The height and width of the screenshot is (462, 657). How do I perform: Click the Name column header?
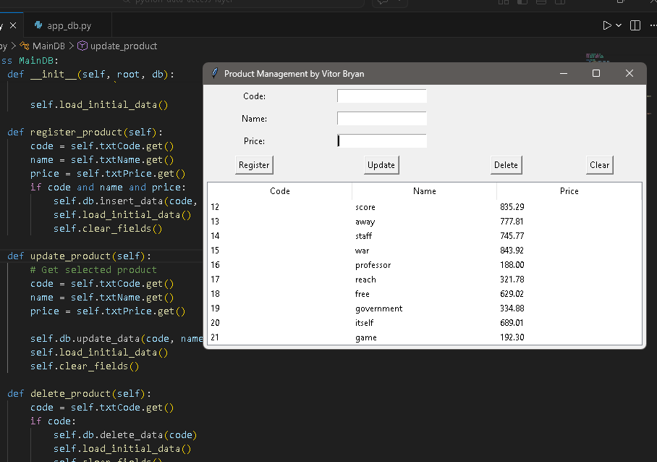click(x=425, y=190)
